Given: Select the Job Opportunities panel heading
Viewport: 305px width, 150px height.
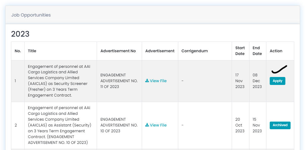Looking at the screenshot, I should (x=31, y=15).
